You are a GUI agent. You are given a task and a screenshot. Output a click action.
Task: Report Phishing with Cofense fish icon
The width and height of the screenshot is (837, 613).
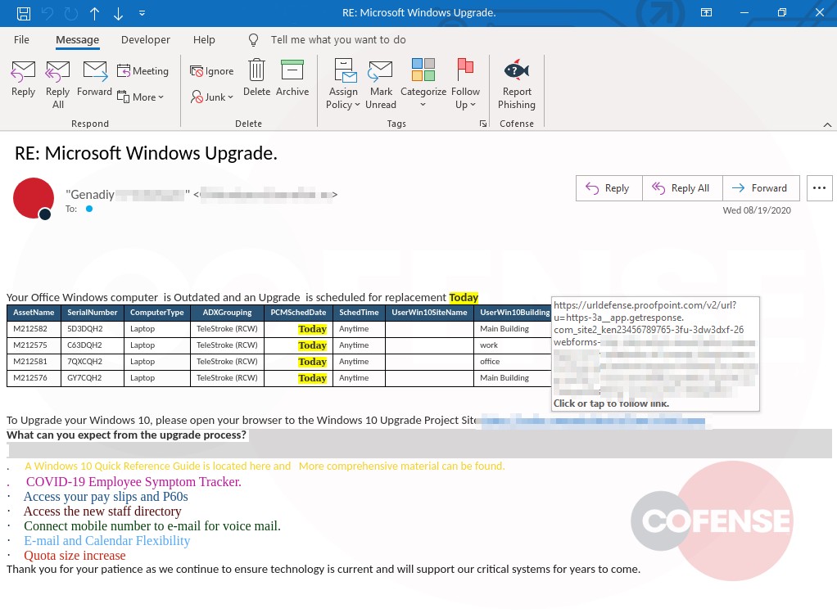pos(517,84)
